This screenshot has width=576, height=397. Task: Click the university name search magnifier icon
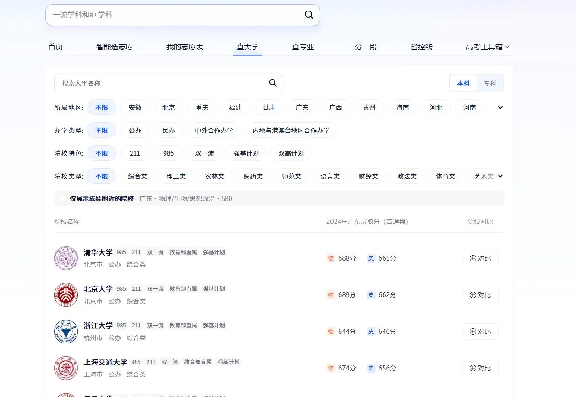click(x=273, y=83)
